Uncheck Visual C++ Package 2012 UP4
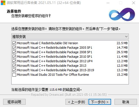The width and height of the screenshot is (139, 107). [14, 61]
